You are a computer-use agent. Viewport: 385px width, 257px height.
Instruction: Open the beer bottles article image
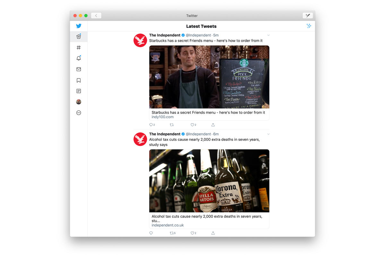click(x=209, y=181)
